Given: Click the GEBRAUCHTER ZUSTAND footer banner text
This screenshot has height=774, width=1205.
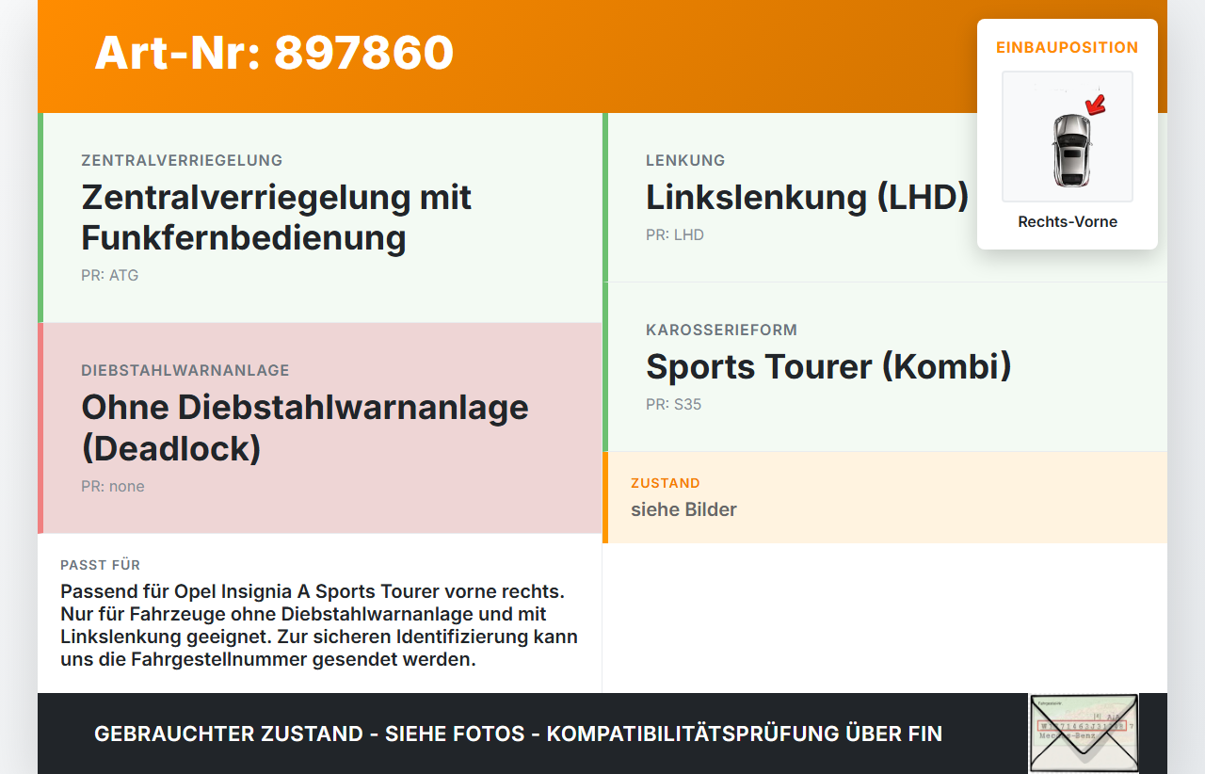Looking at the screenshot, I should click(x=518, y=734).
